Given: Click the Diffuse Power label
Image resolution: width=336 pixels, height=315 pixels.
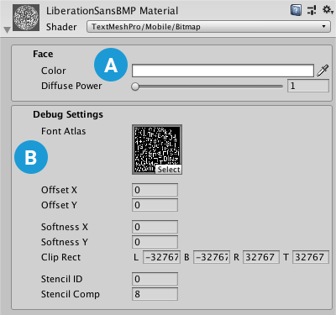Looking at the screenshot, I should [71, 86].
